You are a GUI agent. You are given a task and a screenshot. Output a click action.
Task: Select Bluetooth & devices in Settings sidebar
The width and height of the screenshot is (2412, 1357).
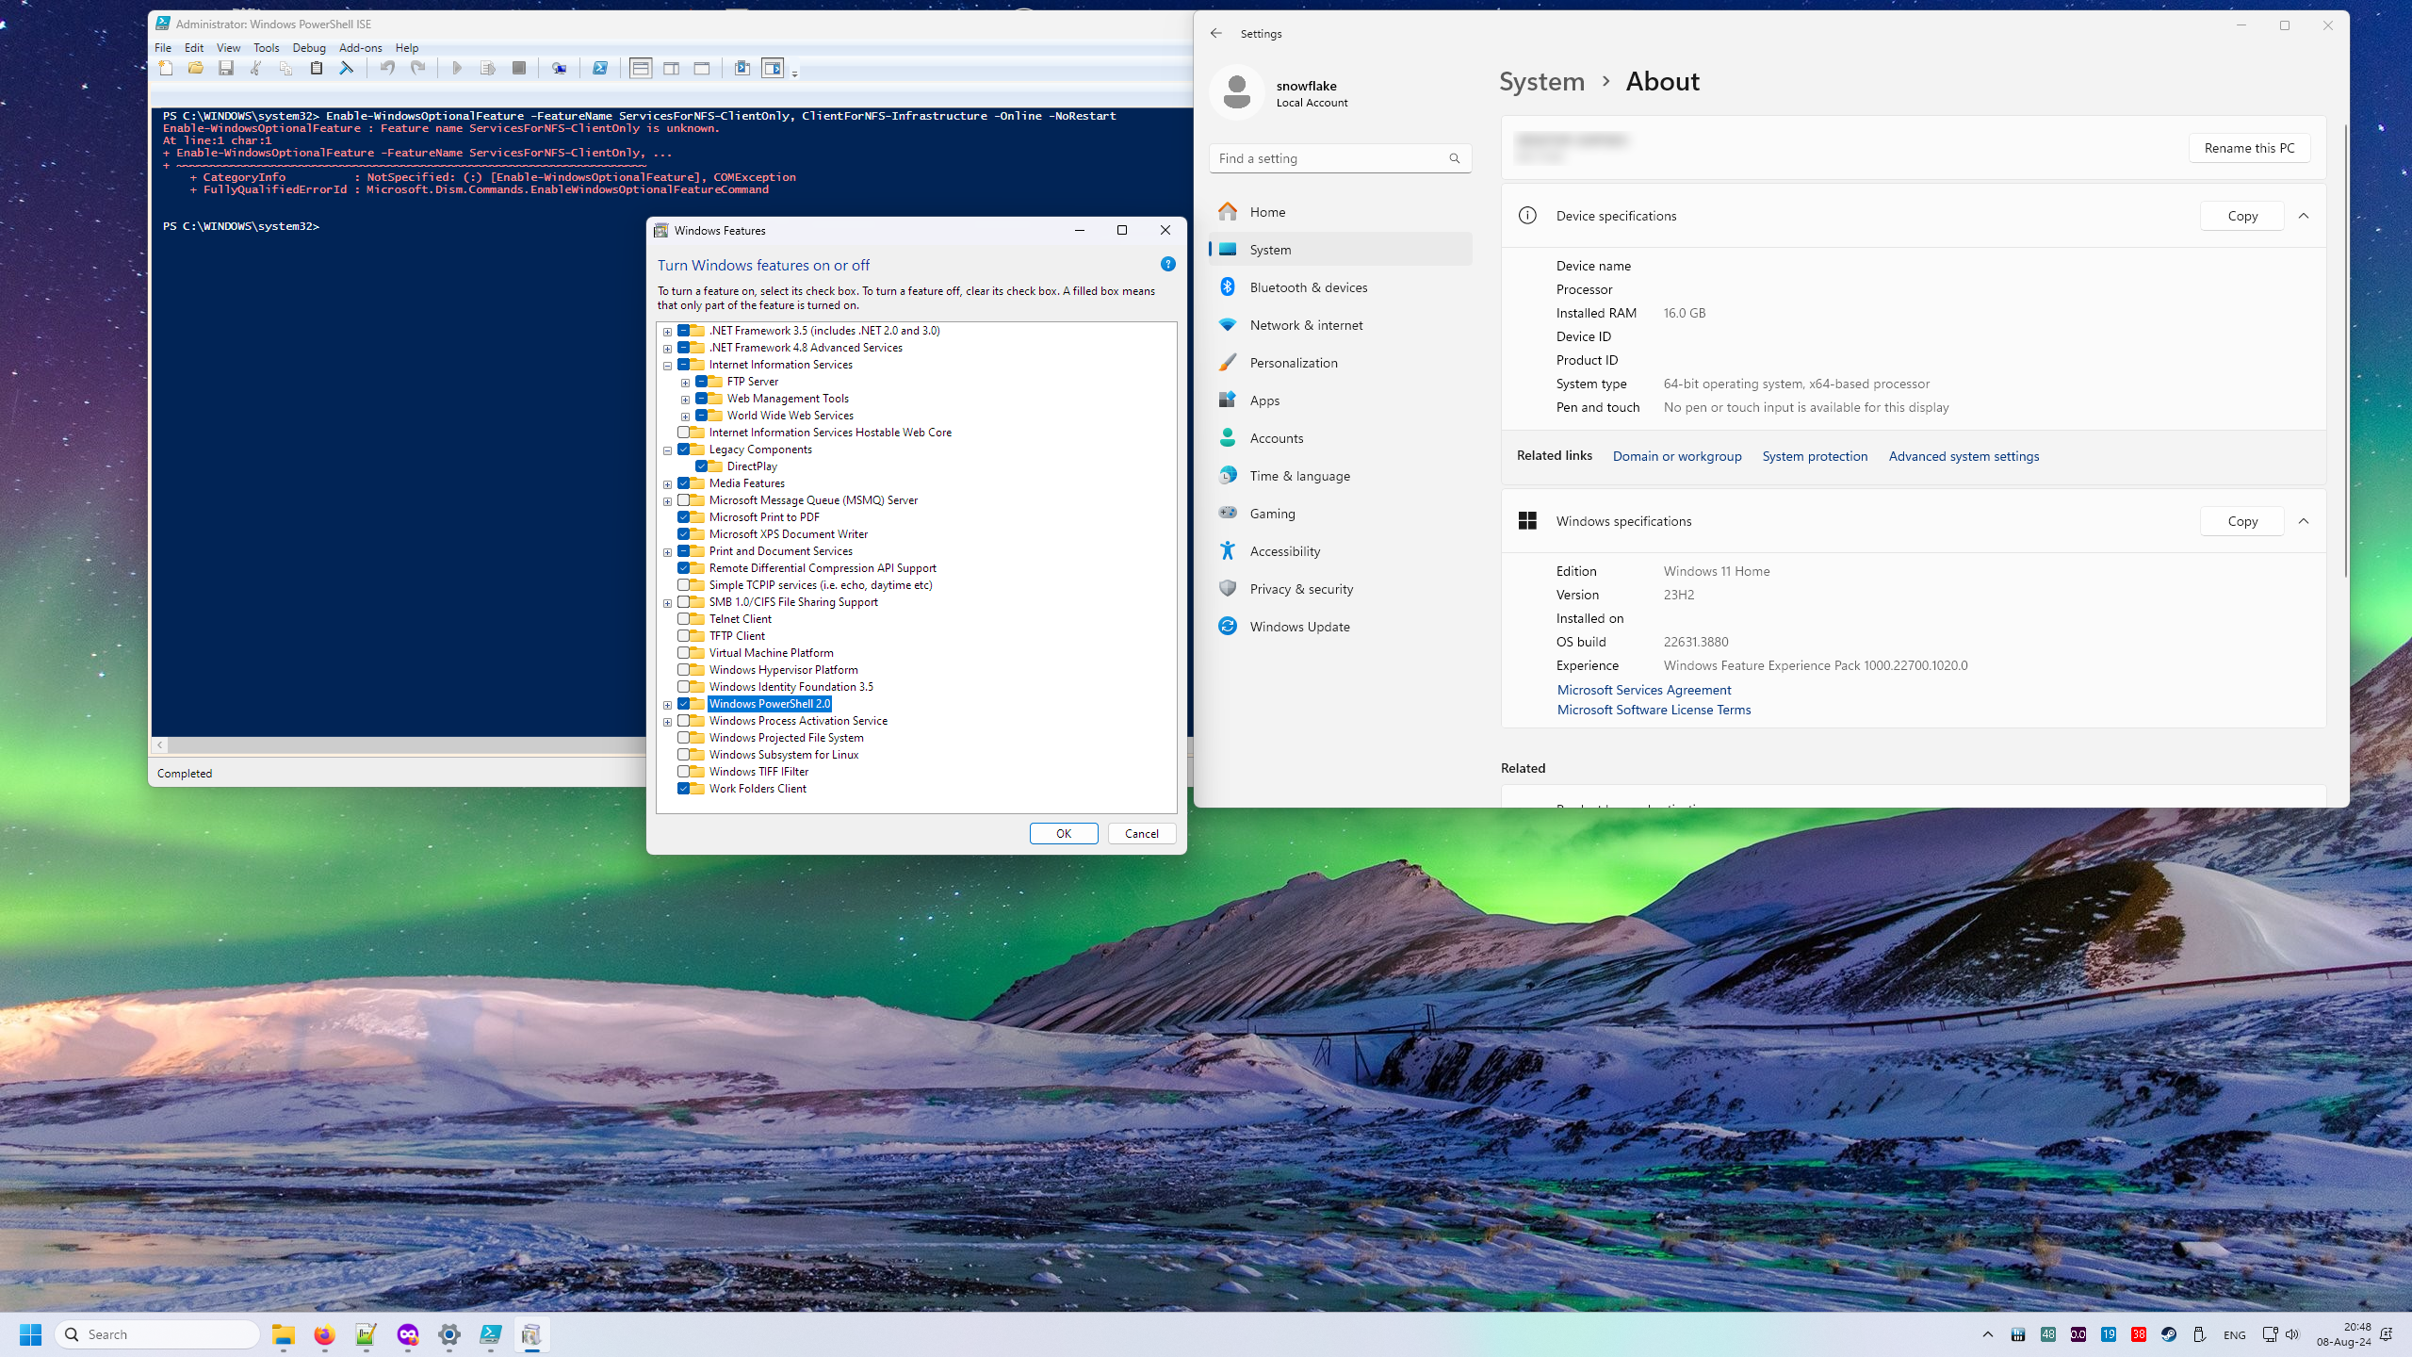(x=1340, y=287)
